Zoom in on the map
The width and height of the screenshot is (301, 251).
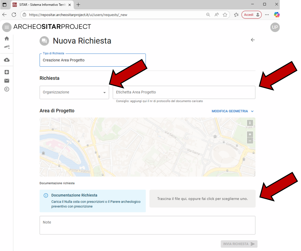coord(250,134)
